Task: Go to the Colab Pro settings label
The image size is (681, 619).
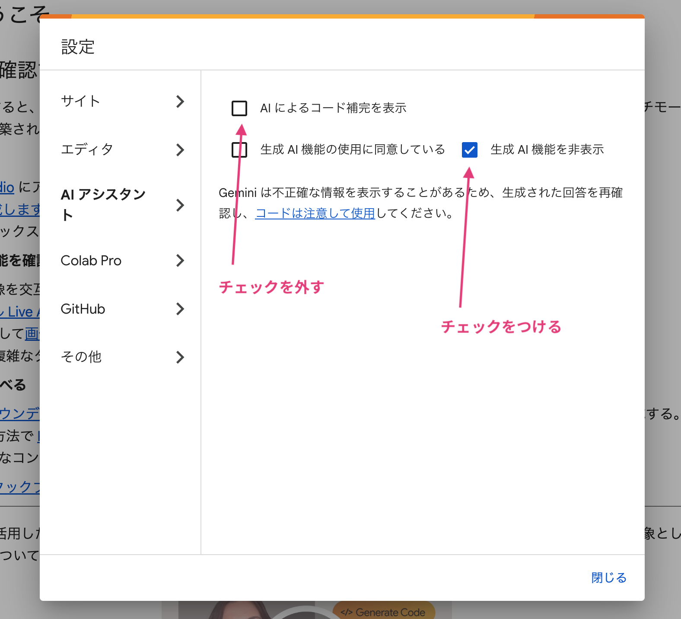Action: [91, 260]
